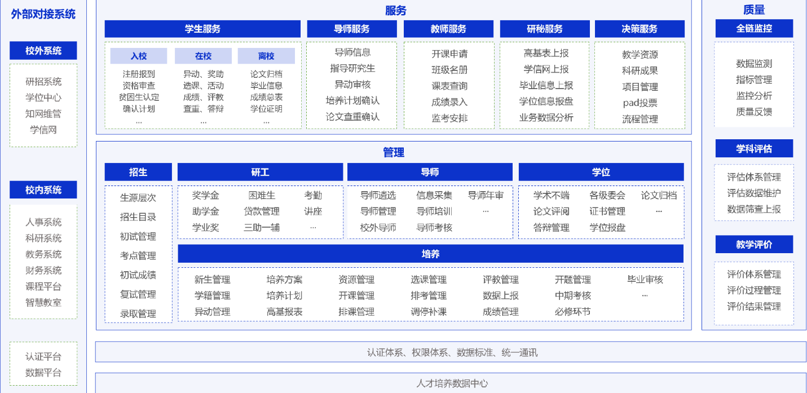Select the 离校 sub-category tab
The width and height of the screenshot is (807, 393).
coord(266,56)
